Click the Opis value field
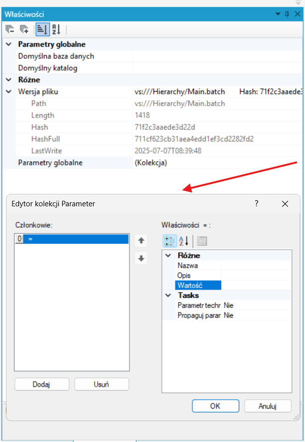Image resolution: width=305 pixels, height=442 pixels. (x=257, y=276)
